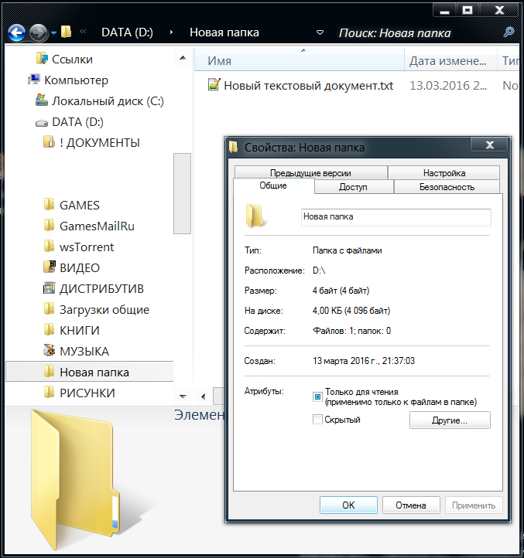Enable the 'Скрытый' attribute checkbox
This screenshot has width=524, height=558.
[317, 420]
